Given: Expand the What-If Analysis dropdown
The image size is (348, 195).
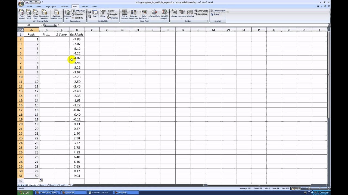Looking at the screenshot, I should pyautogui.click(x=164, y=17).
